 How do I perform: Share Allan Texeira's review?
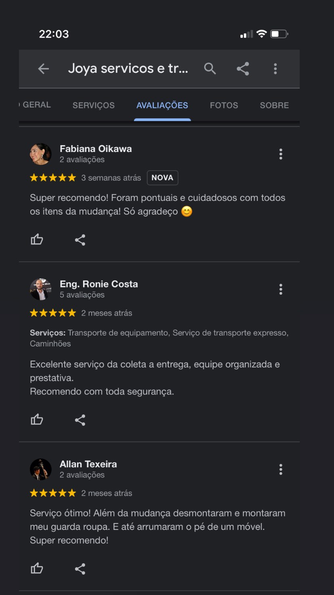pos(80,569)
